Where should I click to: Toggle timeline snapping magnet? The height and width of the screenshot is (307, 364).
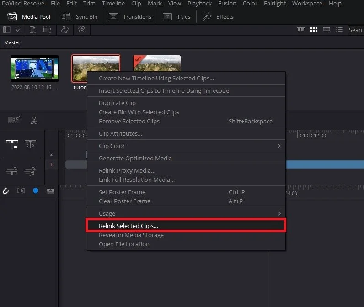point(6,191)
